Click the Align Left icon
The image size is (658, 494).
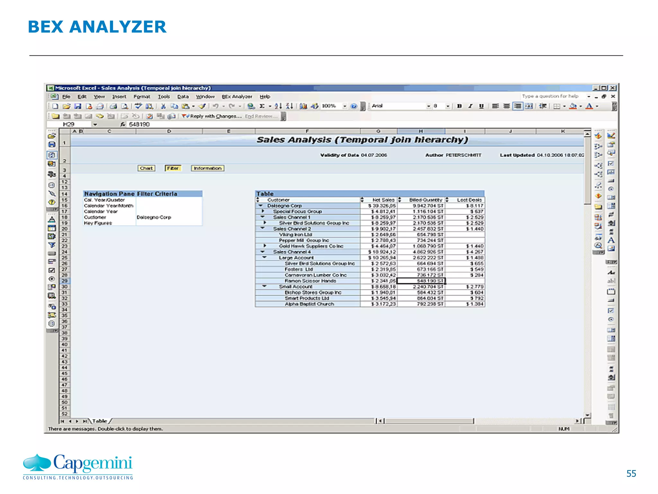coord(495,106)
